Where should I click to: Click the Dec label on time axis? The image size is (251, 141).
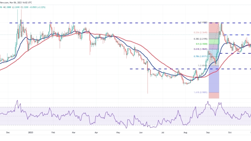point(8,132)
